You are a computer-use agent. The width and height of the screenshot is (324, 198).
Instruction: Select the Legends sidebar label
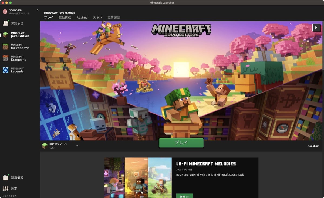tap(17, 71)
